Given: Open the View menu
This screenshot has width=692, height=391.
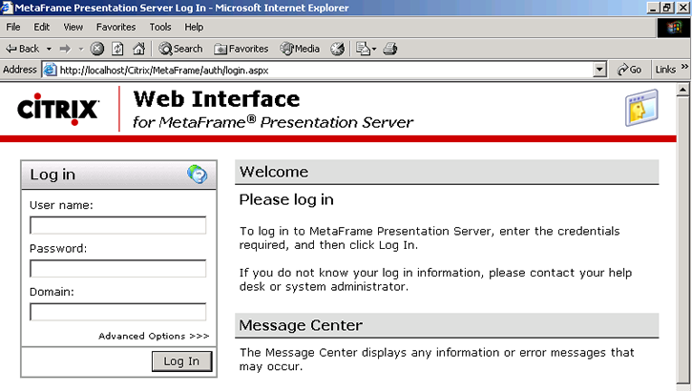Looking at the screenshot, I should [x=73, y=28].
